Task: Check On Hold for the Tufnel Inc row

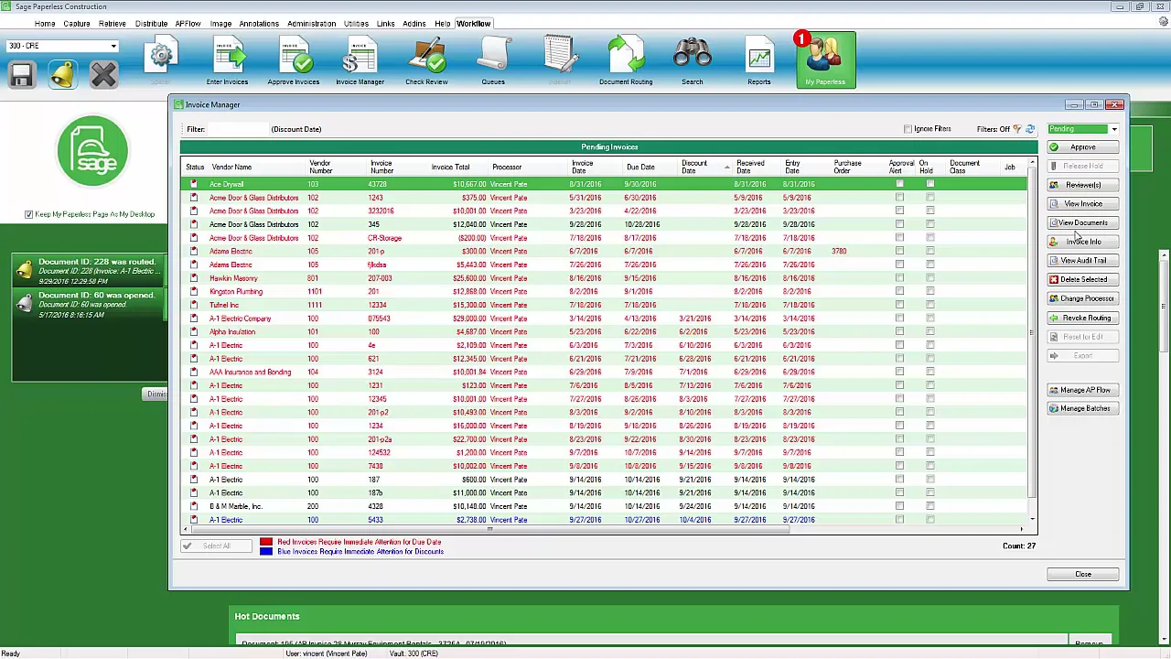Action: [930, 305]
